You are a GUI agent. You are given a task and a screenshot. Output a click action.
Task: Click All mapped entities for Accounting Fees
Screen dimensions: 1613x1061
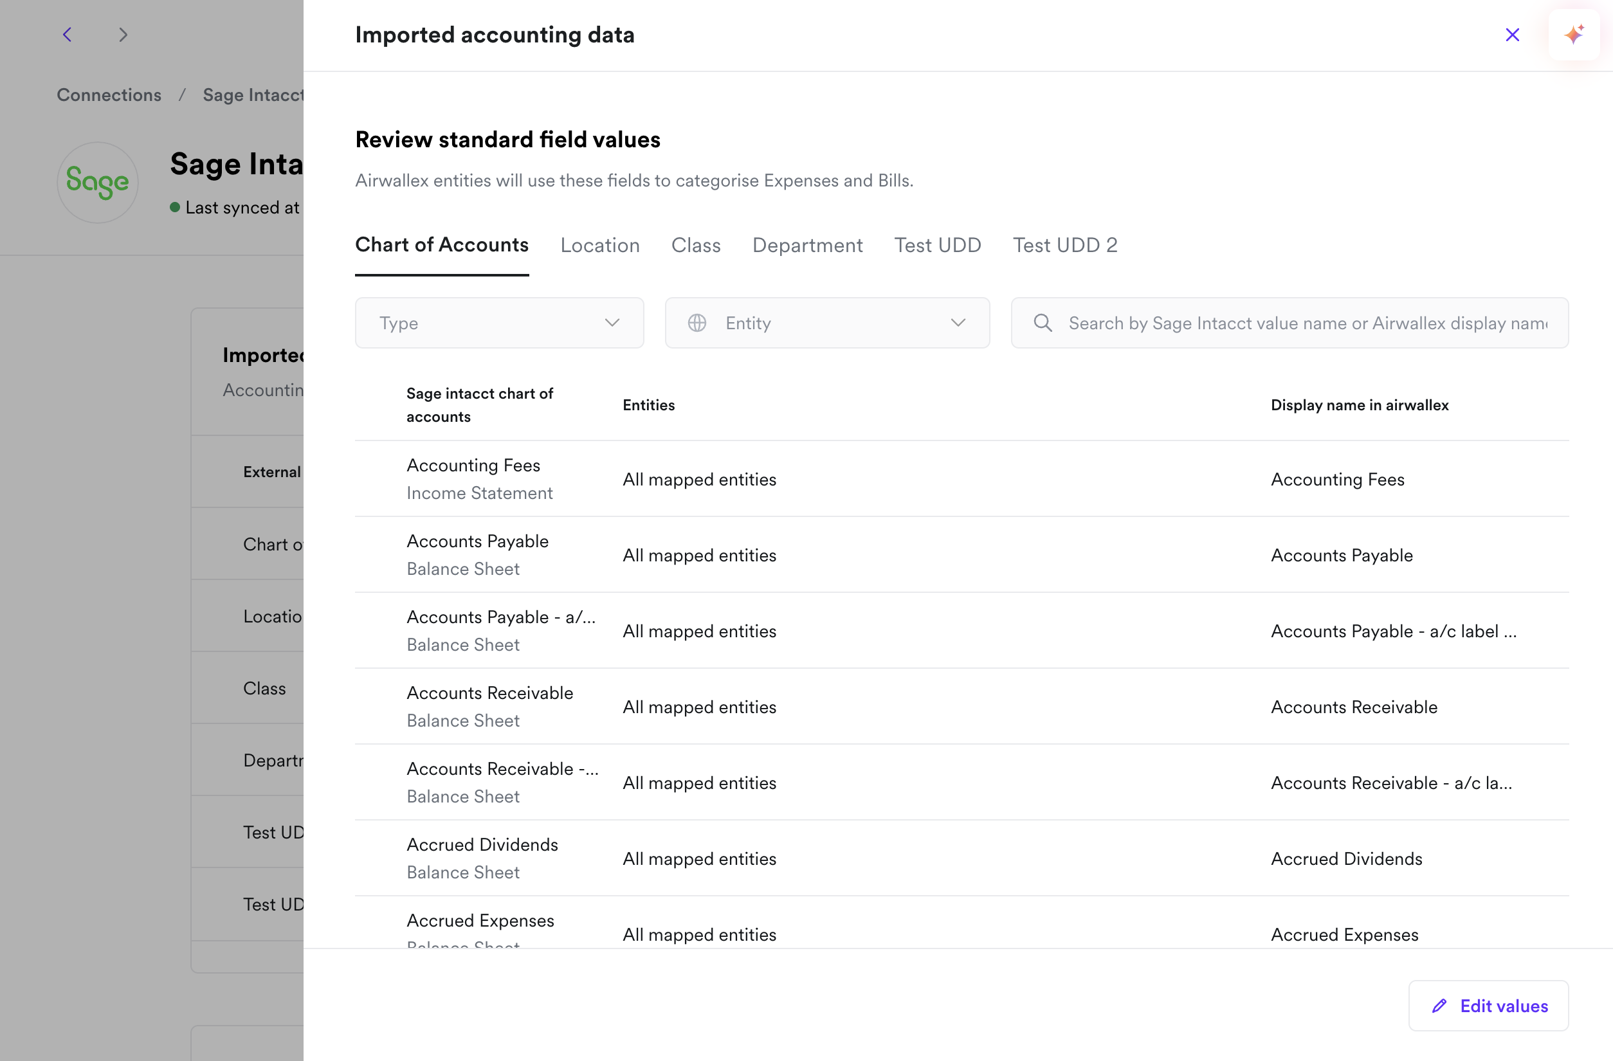click(700, 479)
